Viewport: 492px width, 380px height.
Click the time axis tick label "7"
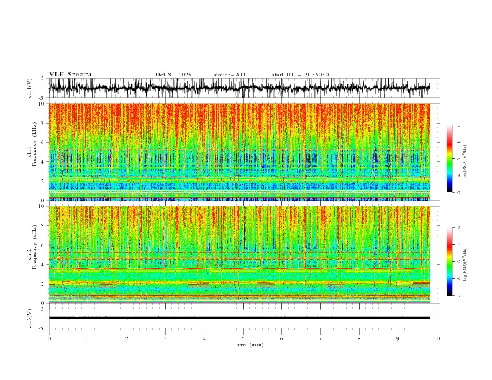coord(321,338)
